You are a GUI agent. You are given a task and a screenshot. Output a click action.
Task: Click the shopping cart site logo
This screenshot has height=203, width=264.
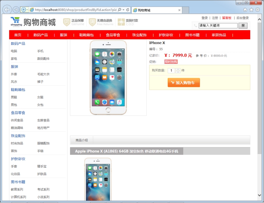pos(16,22)
